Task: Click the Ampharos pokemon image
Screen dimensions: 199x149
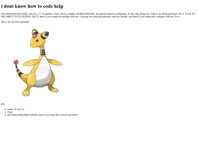Action: click(x=38, y=63)
